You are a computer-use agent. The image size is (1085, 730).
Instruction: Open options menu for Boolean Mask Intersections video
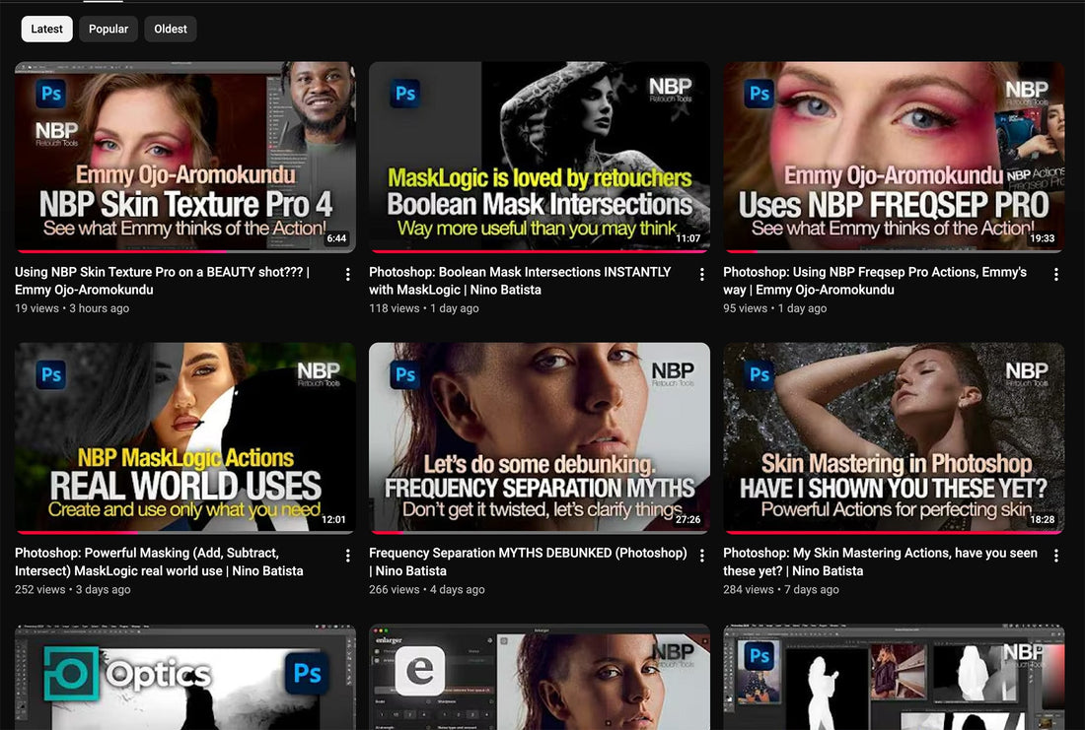[x=701, y=275]
